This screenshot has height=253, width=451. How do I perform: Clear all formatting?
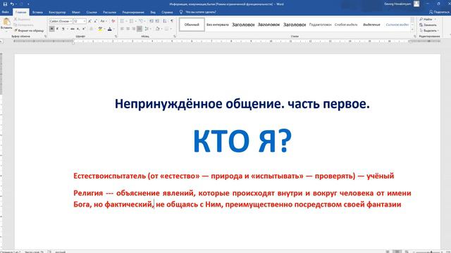point(113,21)
